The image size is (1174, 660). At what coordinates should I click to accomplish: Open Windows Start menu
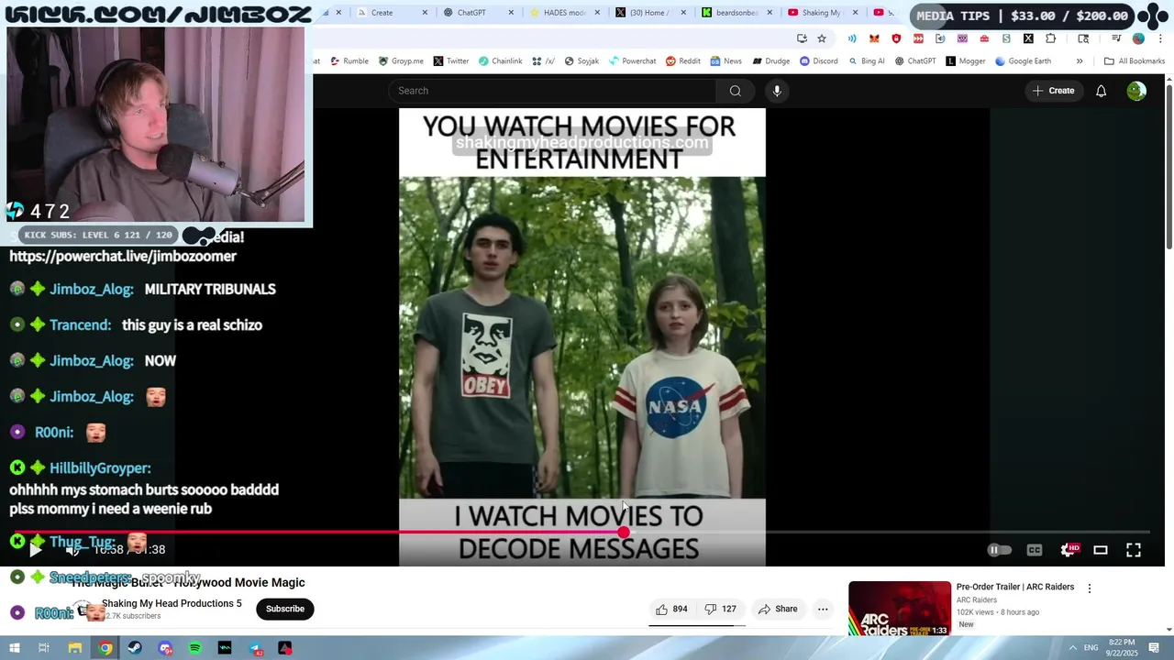(14, 648)
